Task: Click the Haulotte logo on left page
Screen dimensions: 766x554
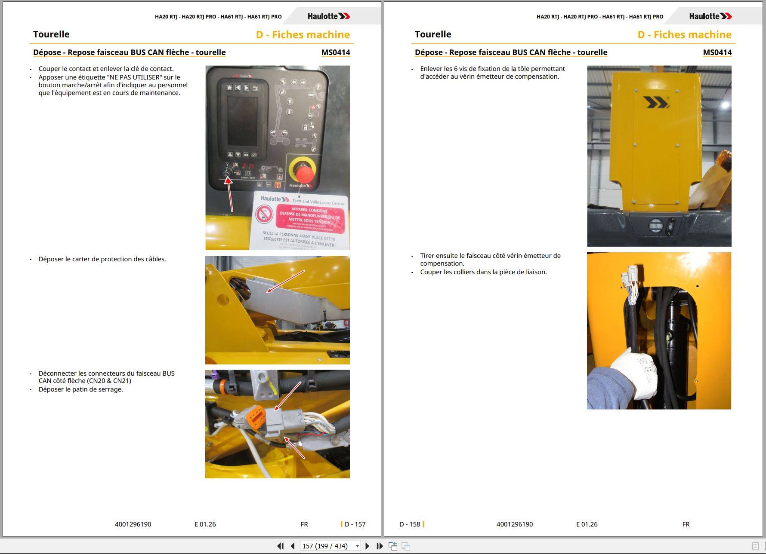Action: 329,16
